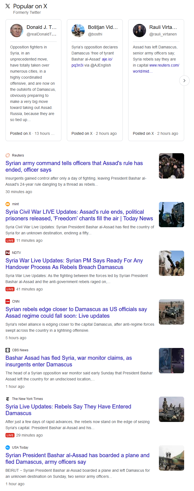This screenshot has width=194, height=491.
Task: Click the USA Today source favicon
Action: 8,448
